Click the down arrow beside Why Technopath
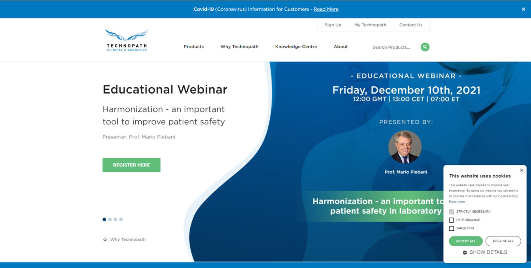This screenshot has width=531, height=268. (x=105, y=239)
